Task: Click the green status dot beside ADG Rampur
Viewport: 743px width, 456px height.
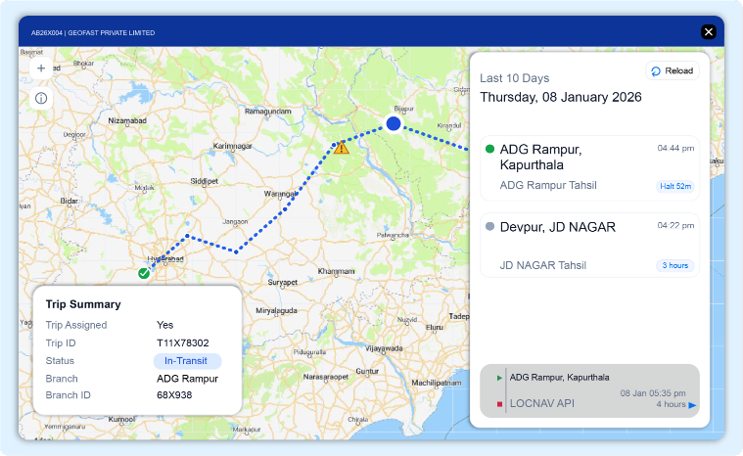Action: point(489,149)
